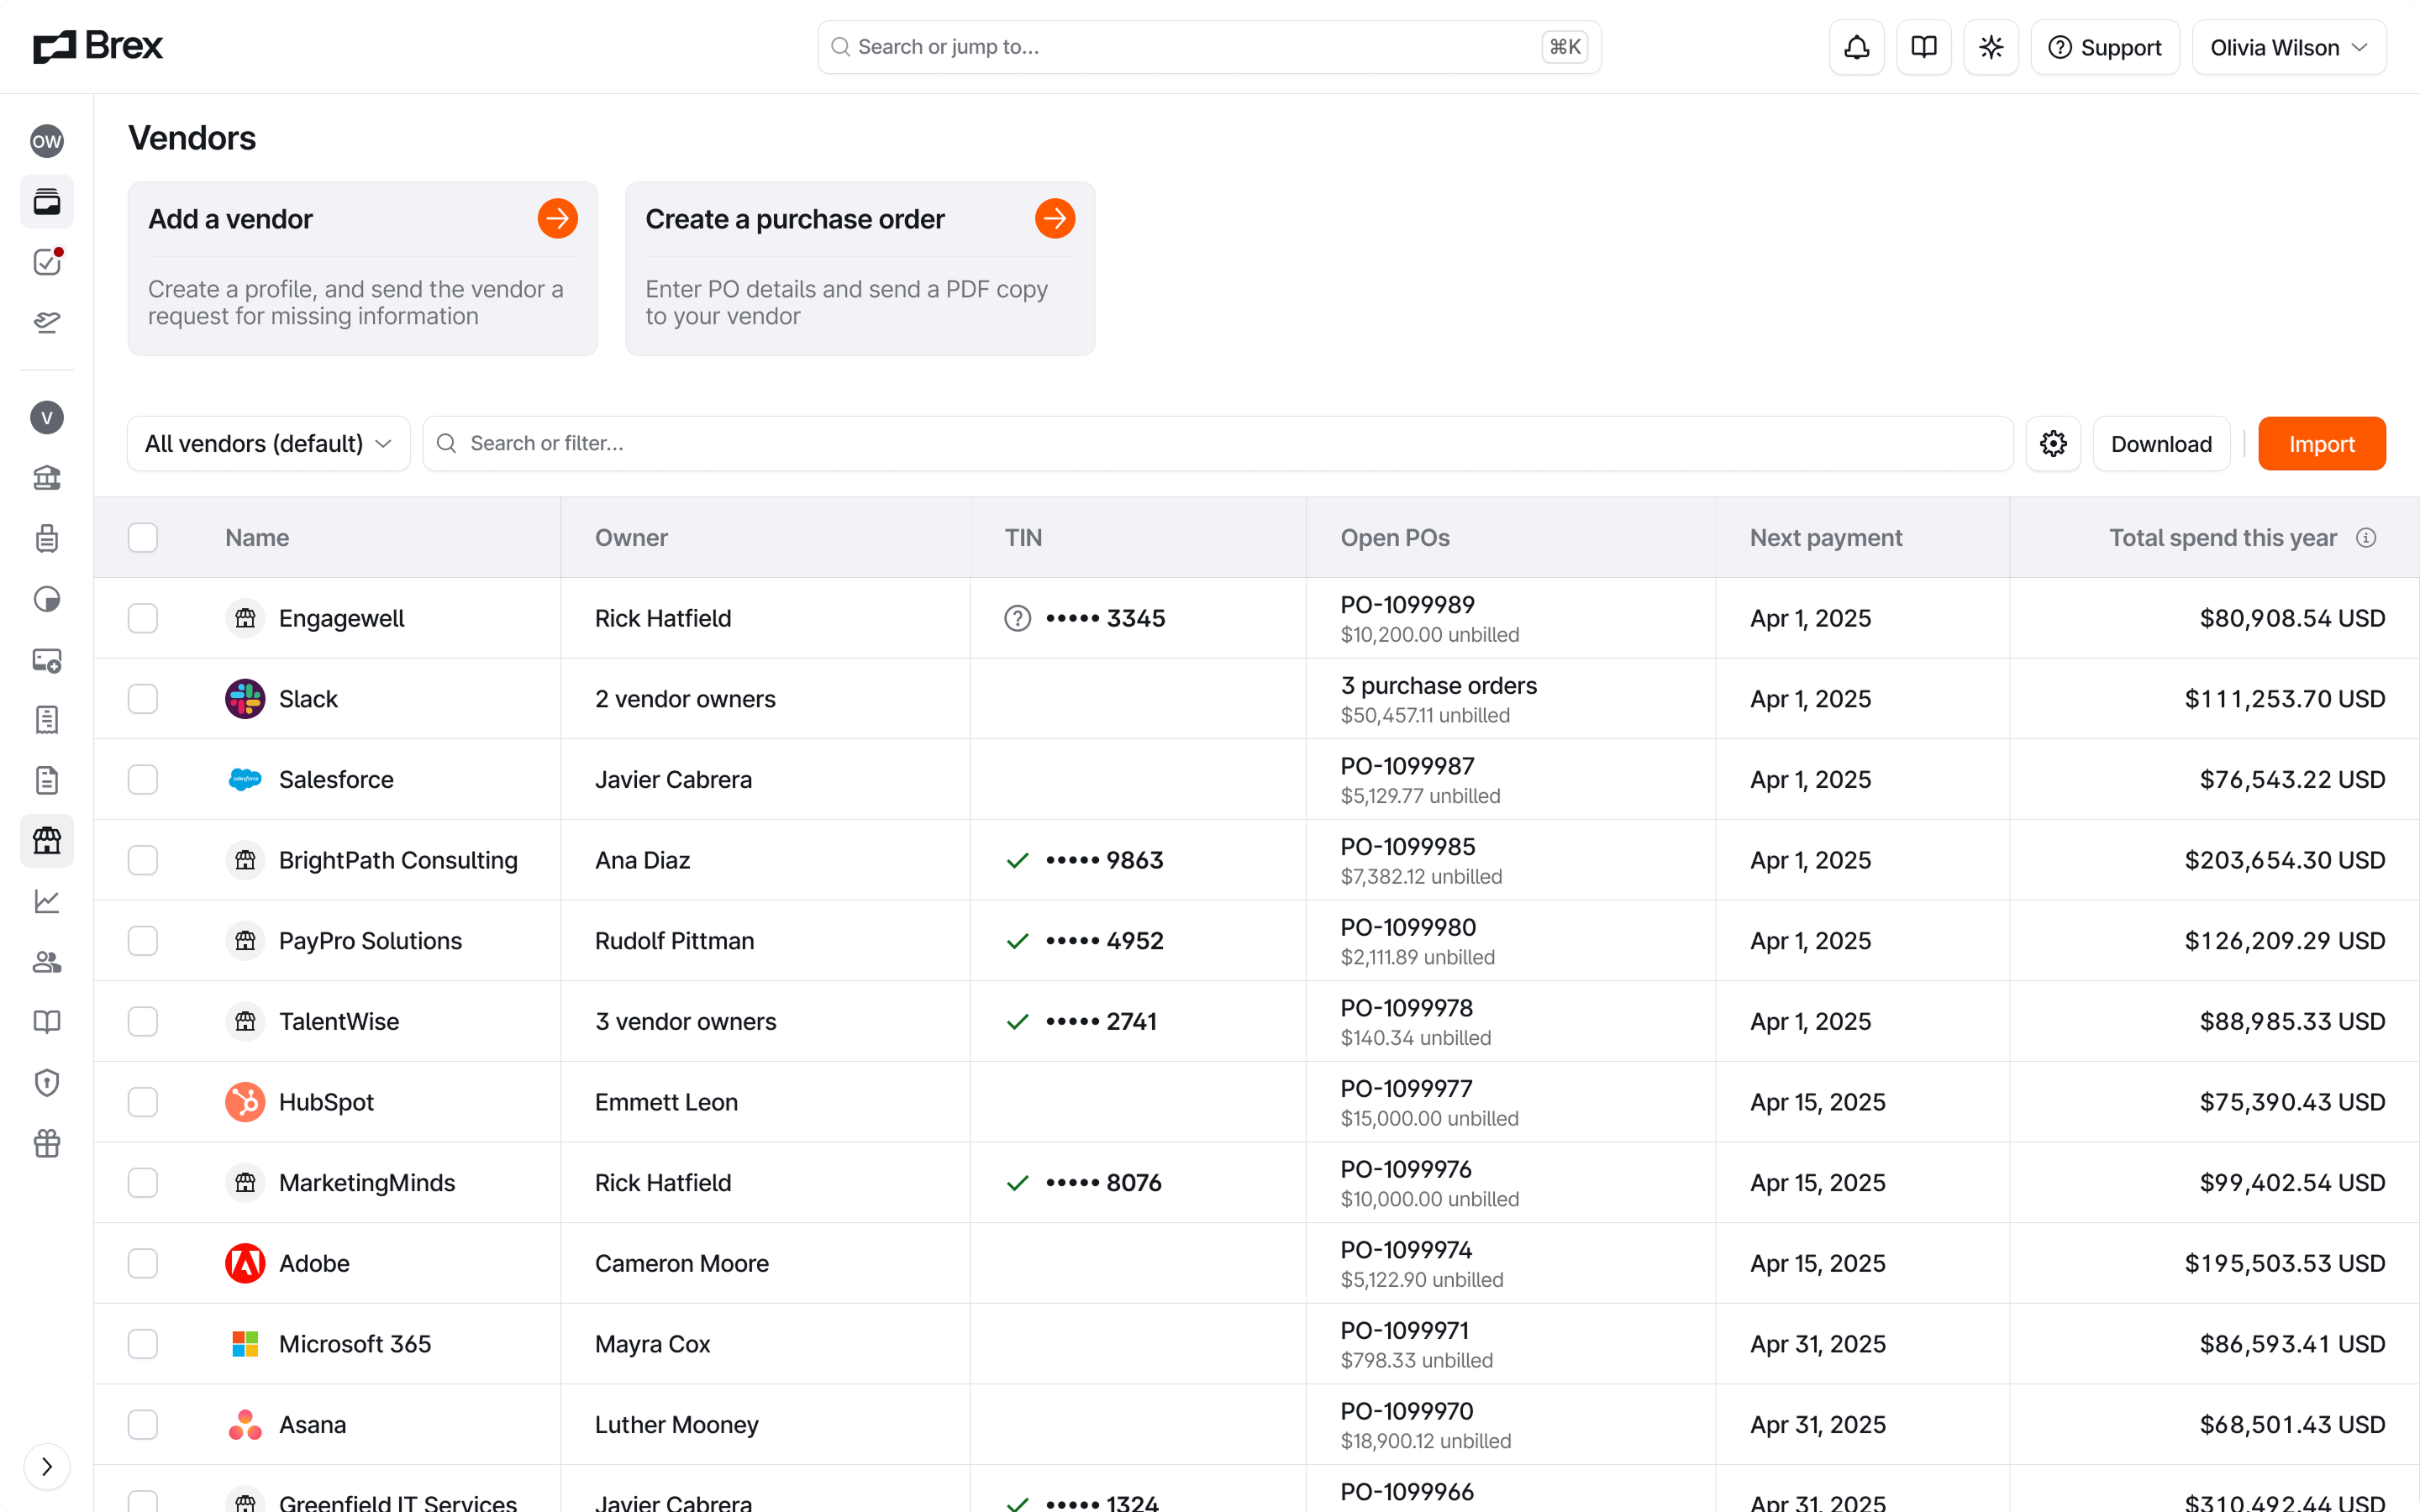Sort by the Name column header
This screenshot has width=2420, height=1512.
point(257,538)
